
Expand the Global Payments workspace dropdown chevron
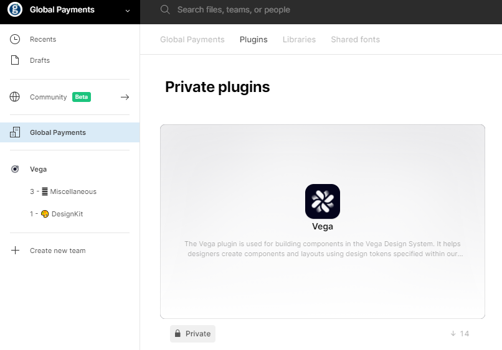128,11
